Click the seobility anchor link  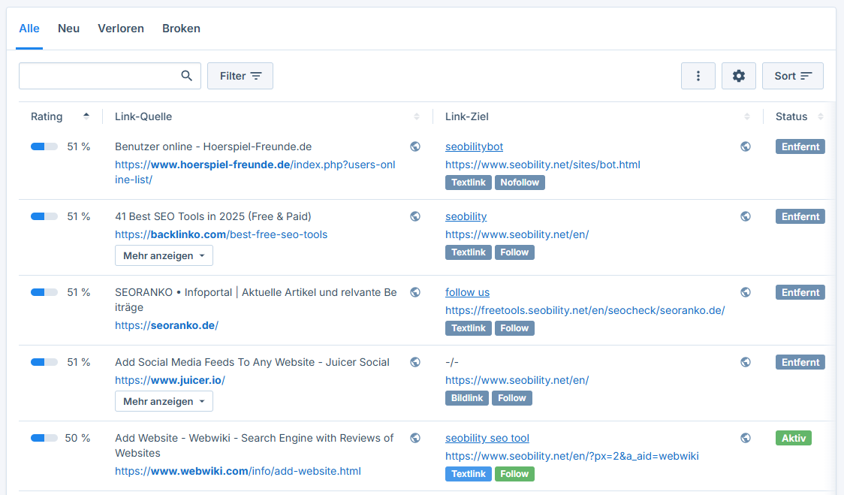[466, 216]
